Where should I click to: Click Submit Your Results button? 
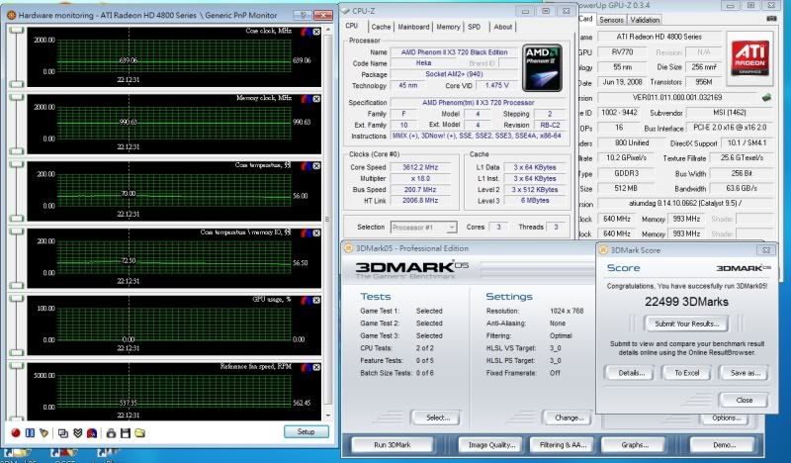(x=686, y=324)
